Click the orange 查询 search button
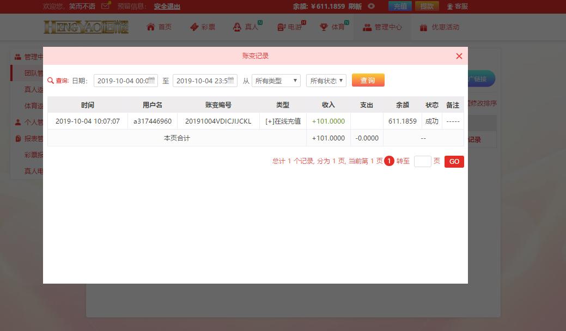 point(368,81)
